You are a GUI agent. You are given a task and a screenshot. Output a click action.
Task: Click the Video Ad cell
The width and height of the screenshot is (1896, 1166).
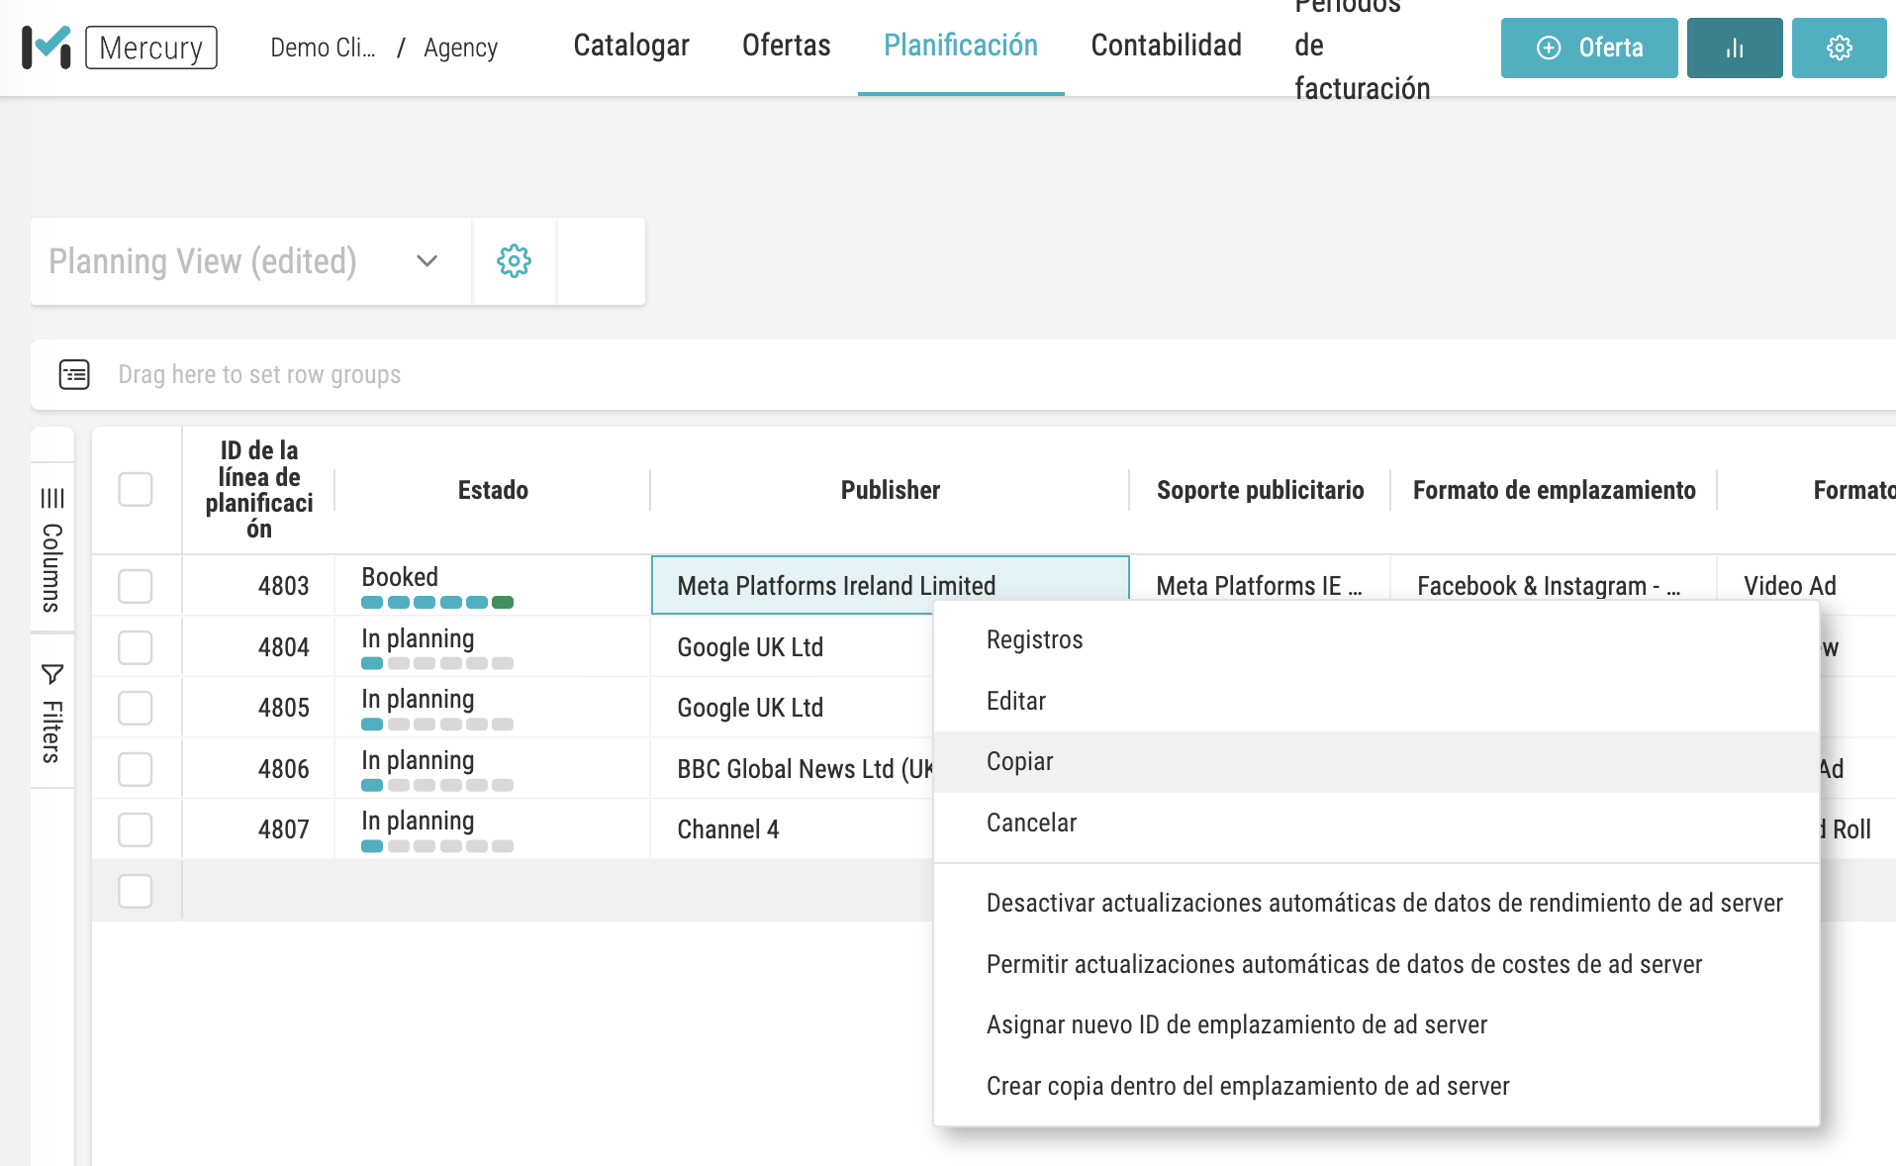pos(1790,586)
